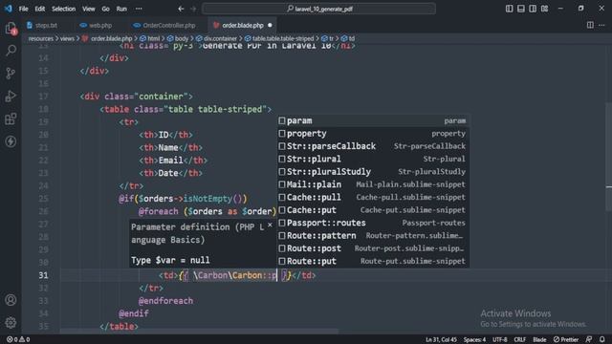Split the editor to the right
612x344 pixels.
pyautogui.click(x=590, y=25)
